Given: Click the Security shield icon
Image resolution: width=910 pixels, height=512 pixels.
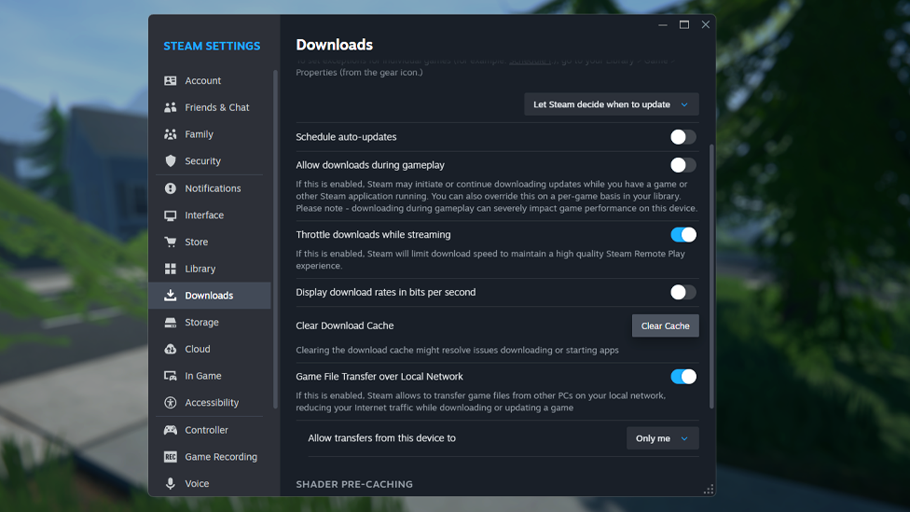Looking at the screenshot, I should [x=170, y=160].
